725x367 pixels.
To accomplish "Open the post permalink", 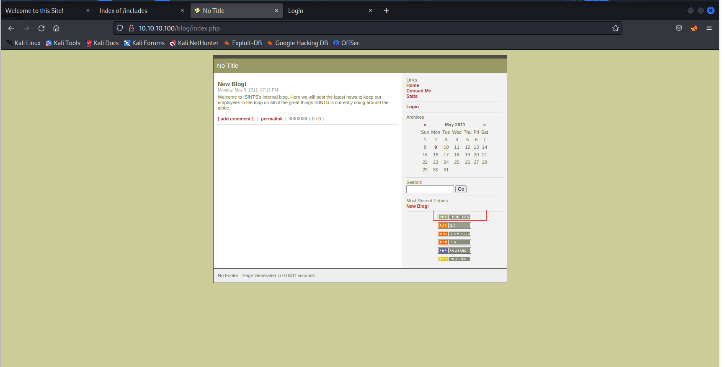I will point(272,119).
